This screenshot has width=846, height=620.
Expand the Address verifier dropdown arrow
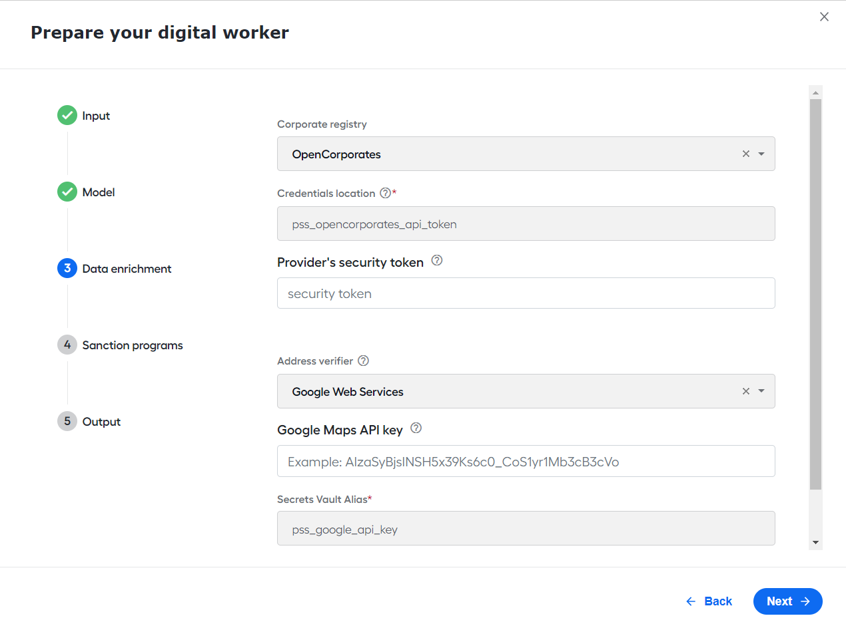point(761,391)
